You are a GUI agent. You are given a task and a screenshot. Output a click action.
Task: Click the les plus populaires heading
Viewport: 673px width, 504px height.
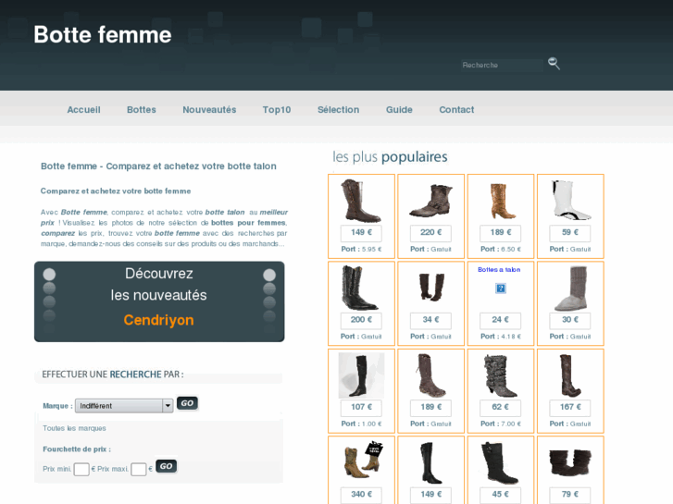pos(390,157)
